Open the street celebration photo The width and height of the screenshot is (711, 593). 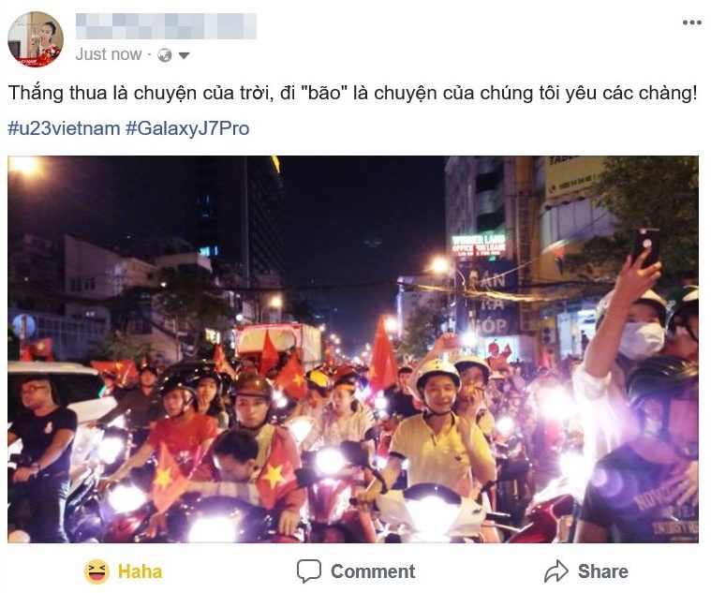(x=353, y=349)
